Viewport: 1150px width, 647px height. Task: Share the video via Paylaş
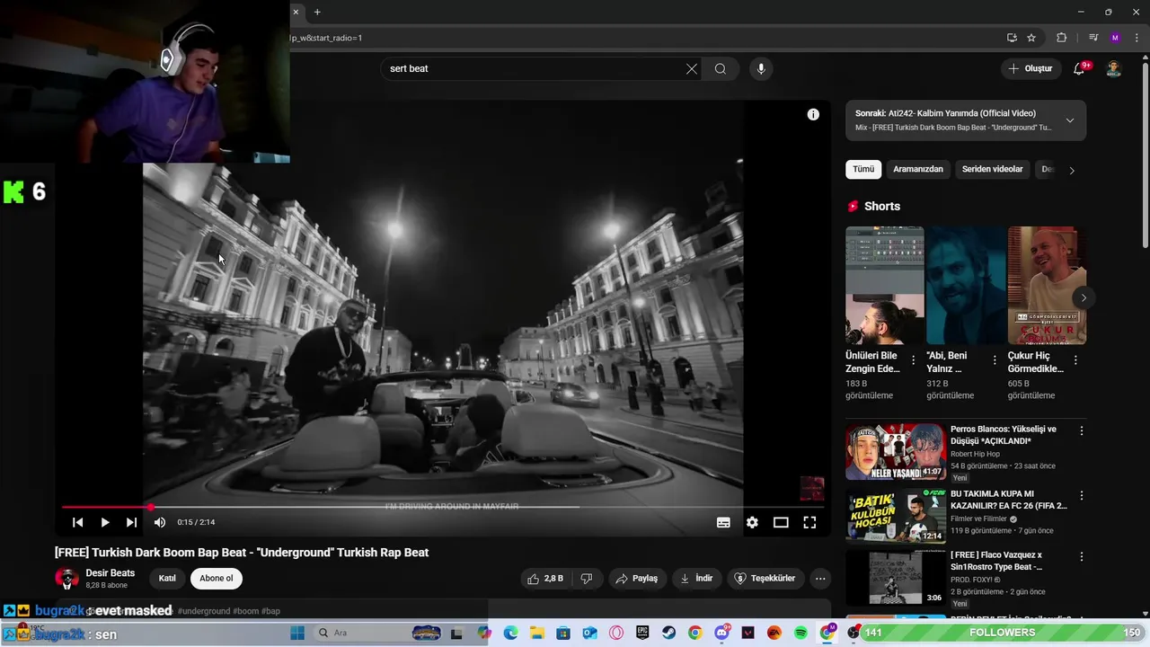[637, 579]
